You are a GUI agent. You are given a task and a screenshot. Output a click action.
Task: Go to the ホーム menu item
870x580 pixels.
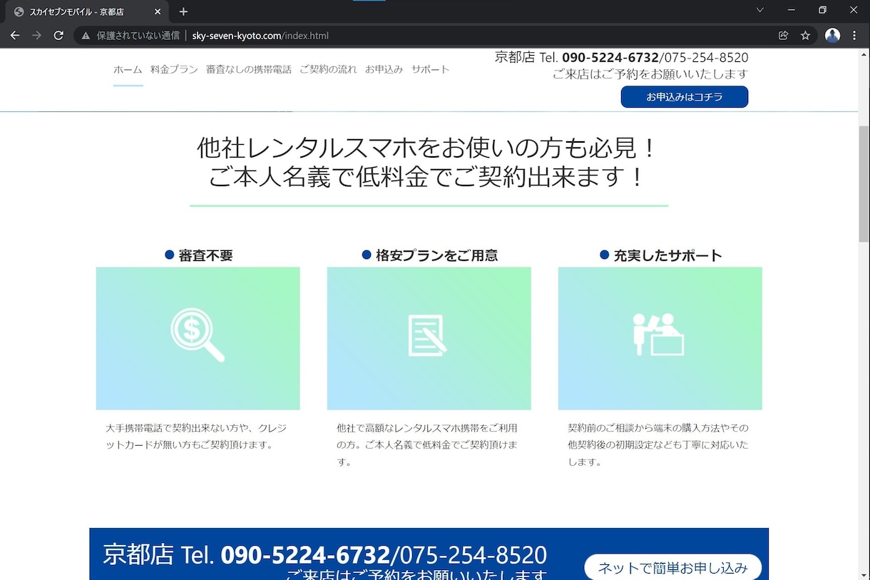128,69
